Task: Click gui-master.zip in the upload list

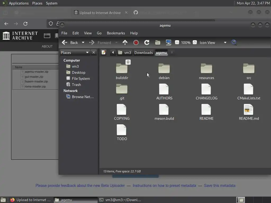Action: (x=34, y=77)
